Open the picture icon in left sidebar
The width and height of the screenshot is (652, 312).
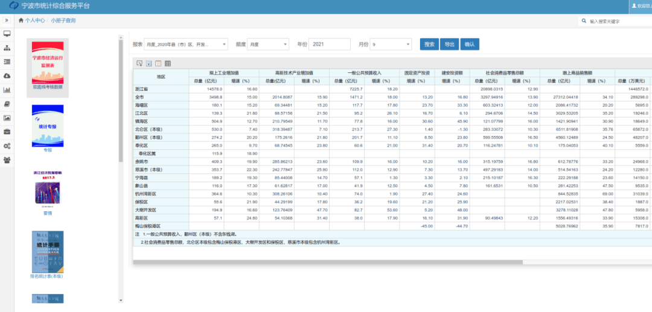7,118
